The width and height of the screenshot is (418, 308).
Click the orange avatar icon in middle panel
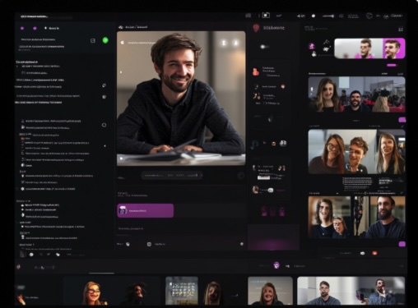pos(256,71)
